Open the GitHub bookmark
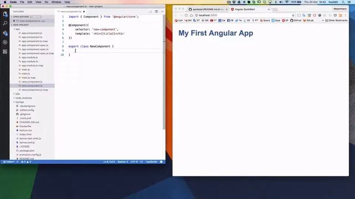 coord(296,20)
